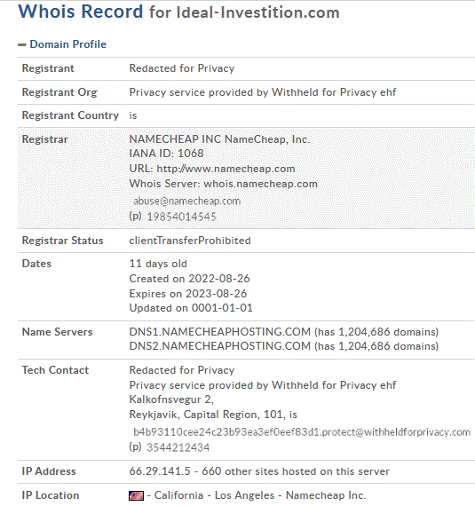This screenshot has height=506, width=475.
Task: Select the clientTransferProhibited status
Action: pos(190,241)
